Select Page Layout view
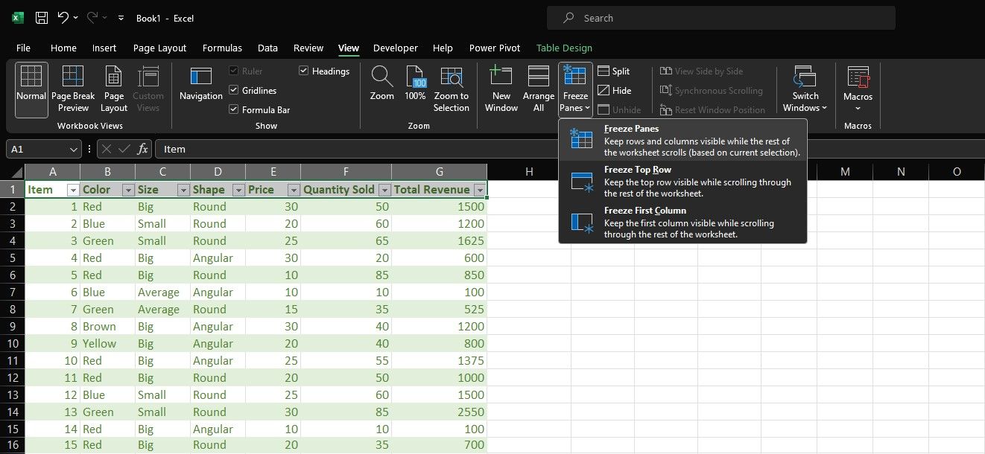 (113, 89)
